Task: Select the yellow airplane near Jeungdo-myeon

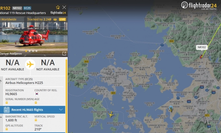Action: coord(111,115)
